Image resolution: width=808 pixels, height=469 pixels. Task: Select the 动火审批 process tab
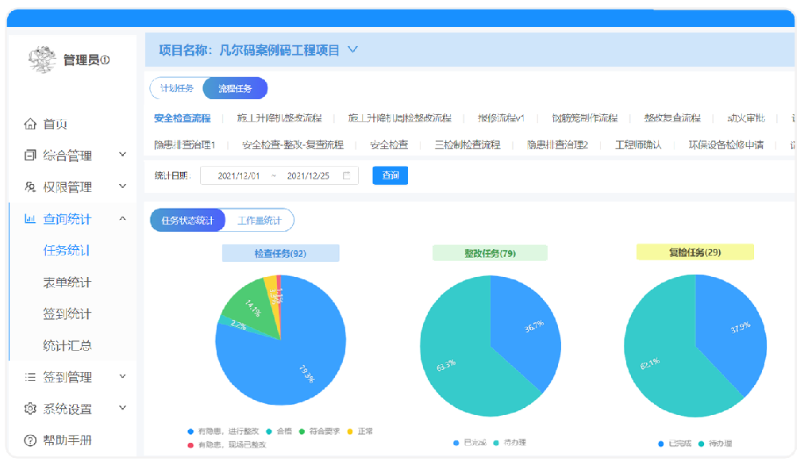(x=745, y=118)
